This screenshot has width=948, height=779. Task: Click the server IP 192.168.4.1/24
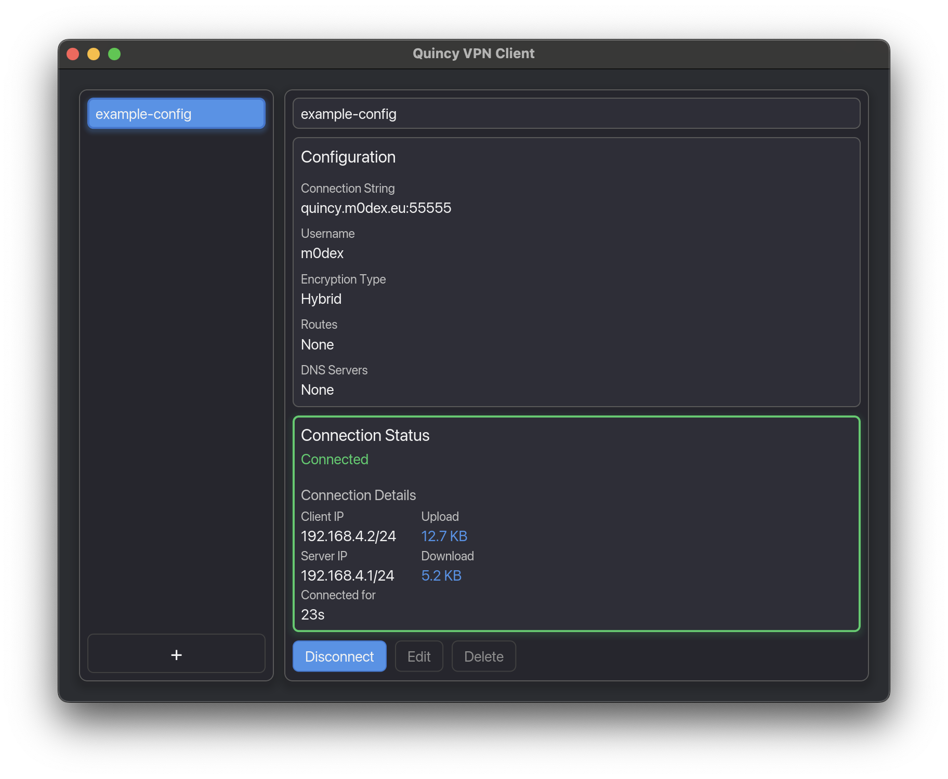point(347,576)
